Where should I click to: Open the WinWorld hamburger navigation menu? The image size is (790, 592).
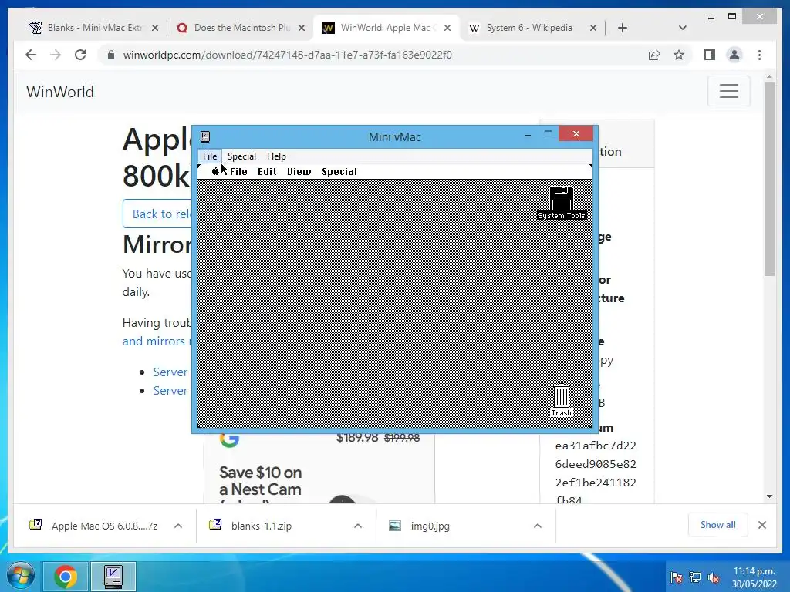tap(728, 91)
